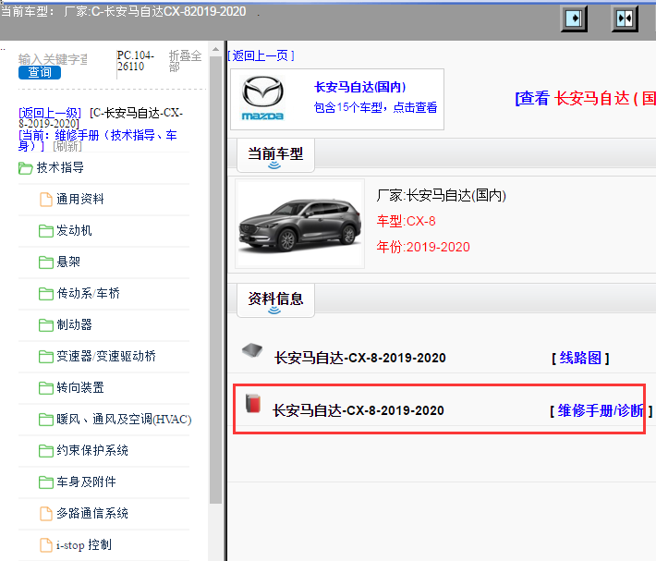Screen dimensions: 656x561
Task: Click the green folder icon next to 技术指导
Action: [x=26, y=168]
